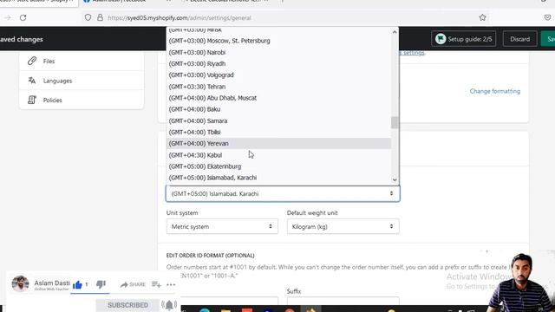This screenshot has height=312, width=555.
Task: Open the Pocket save icon in toolbar
Action: (x=547, y=17)
